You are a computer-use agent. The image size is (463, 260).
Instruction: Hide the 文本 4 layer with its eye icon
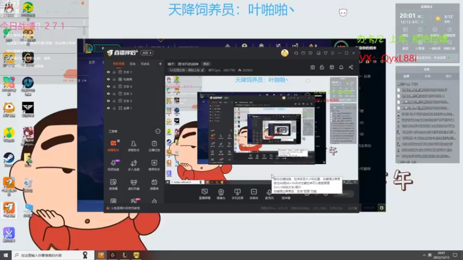pyautogui.click(x=108, y=87)
